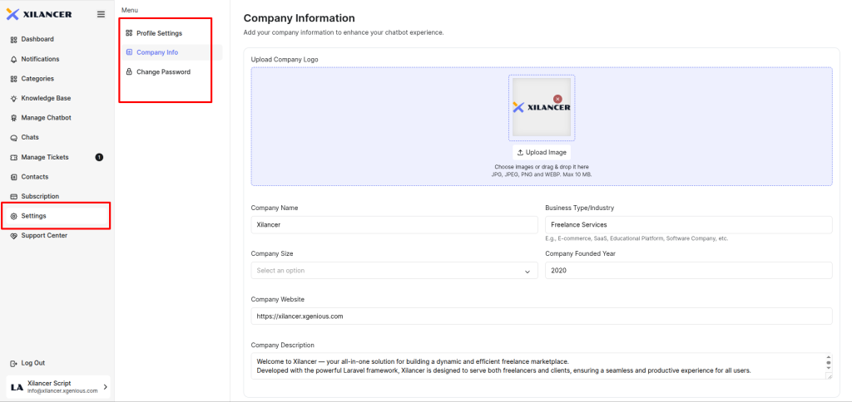852x402 pixels.
Task: Click the Settings gear icon
Action: click(14, 216)
